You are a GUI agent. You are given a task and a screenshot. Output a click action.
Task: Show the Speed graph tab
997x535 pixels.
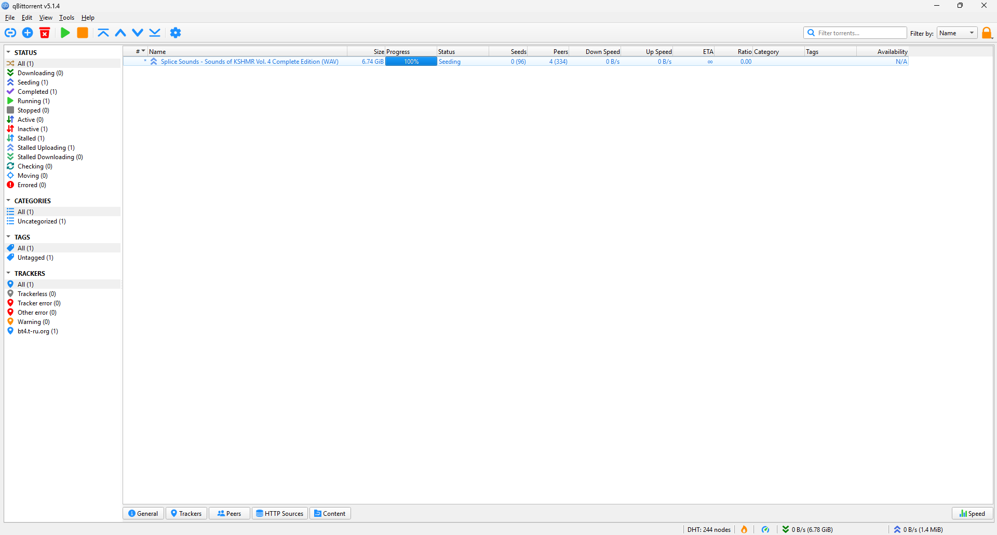click(973, 513)
